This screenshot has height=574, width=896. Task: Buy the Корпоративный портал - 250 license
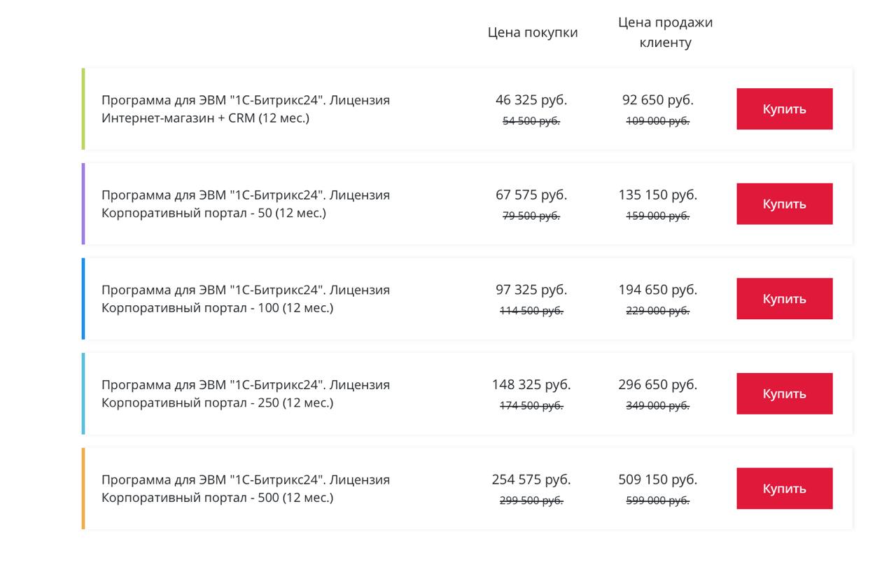coord(784,393)
